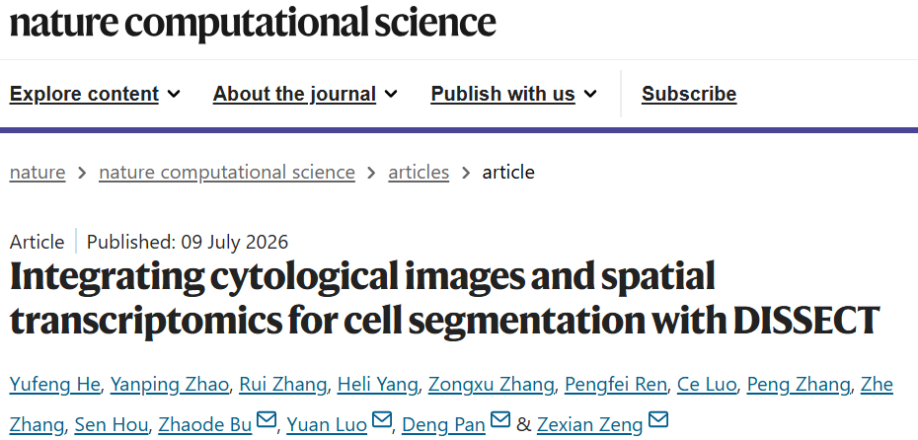Open author Sen Hou link
The width and height of the screenshot is (918, 440).
[112, 425]
